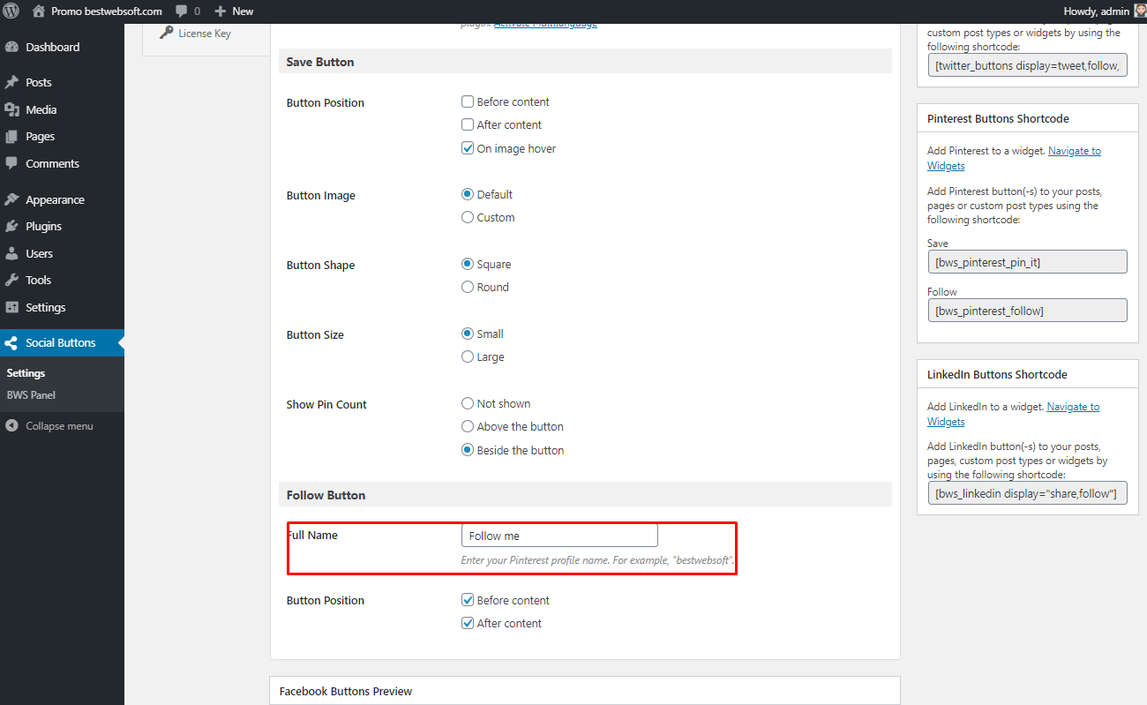Image resolution: width=1147 pixels, height=705 pixels.
Task: Click the Plugins plug icon
Action: click(11, 227)
